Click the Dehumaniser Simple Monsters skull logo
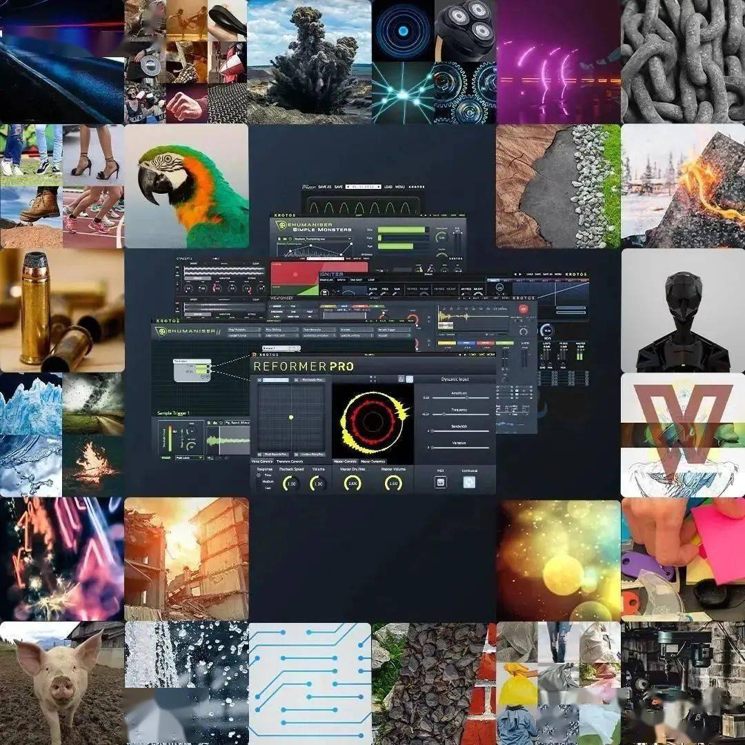The width and height of the screenshot is (745, 745). [x=281, y=225]
